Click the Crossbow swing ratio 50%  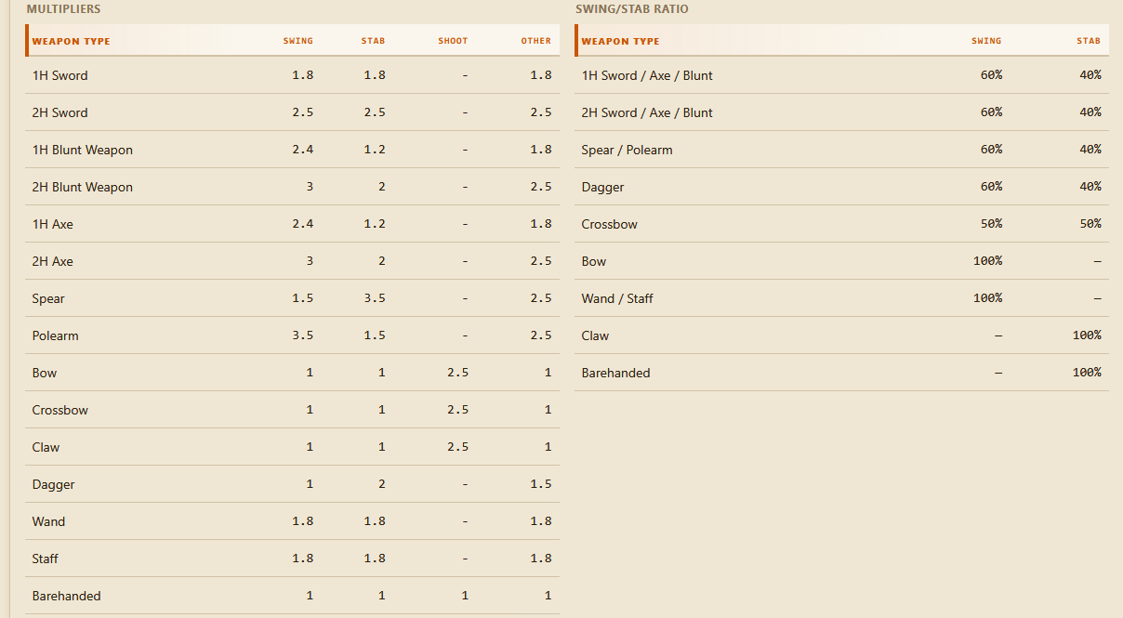click(991, 224)
